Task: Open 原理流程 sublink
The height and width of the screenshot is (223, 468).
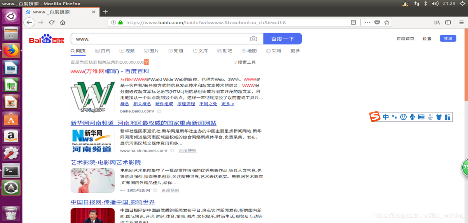Action: (x=186, y=104)
